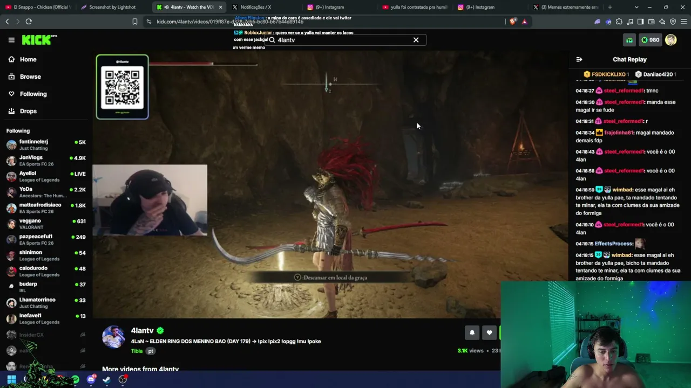Open Lhamatorrinco channel
Viewport: 691px width, 388px height.
click(46, 303)
